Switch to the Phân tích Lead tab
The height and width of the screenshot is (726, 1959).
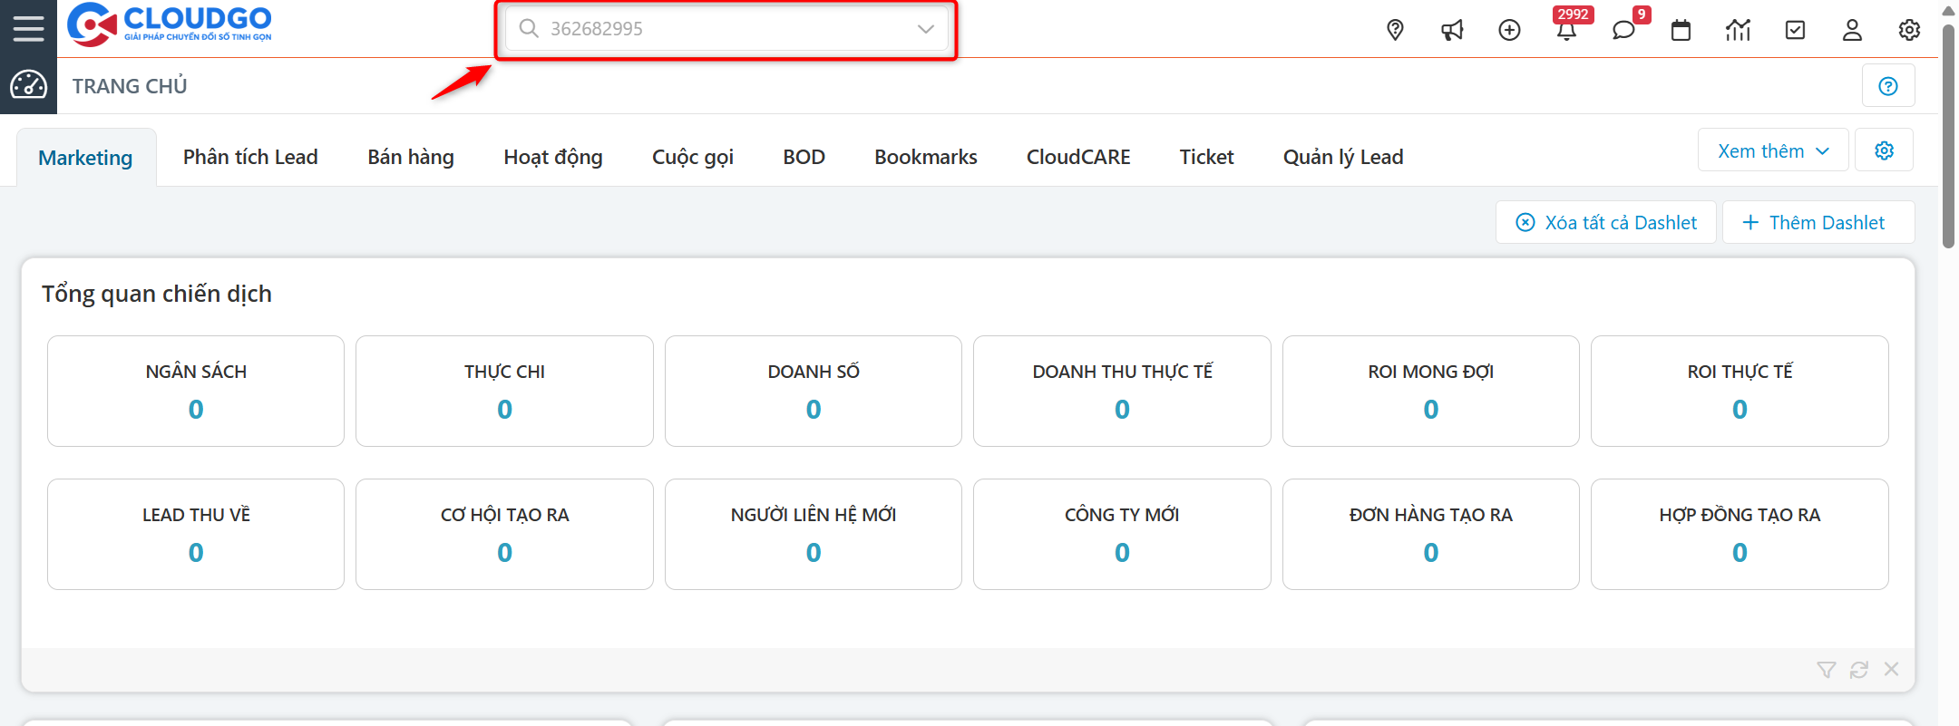(250, 157)
